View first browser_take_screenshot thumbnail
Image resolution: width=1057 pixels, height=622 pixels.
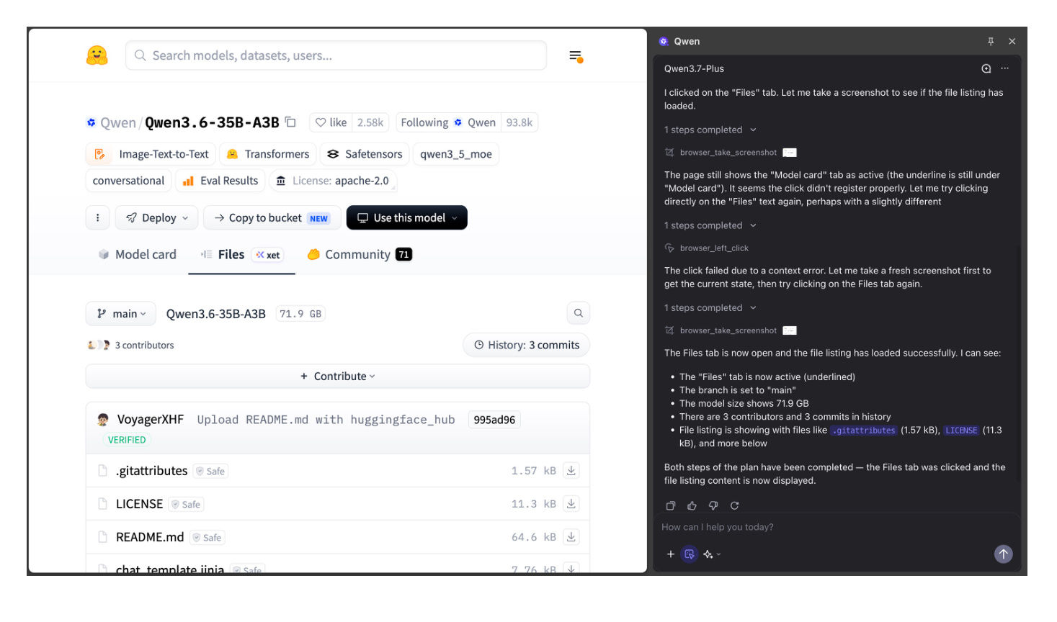(790, 153)
